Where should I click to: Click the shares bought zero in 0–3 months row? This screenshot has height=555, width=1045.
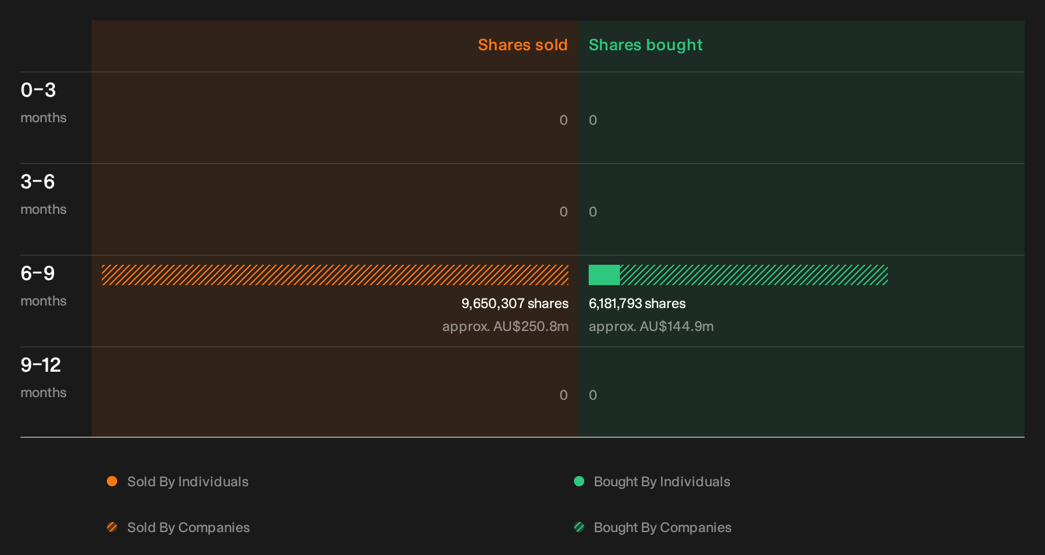point(593,120)
